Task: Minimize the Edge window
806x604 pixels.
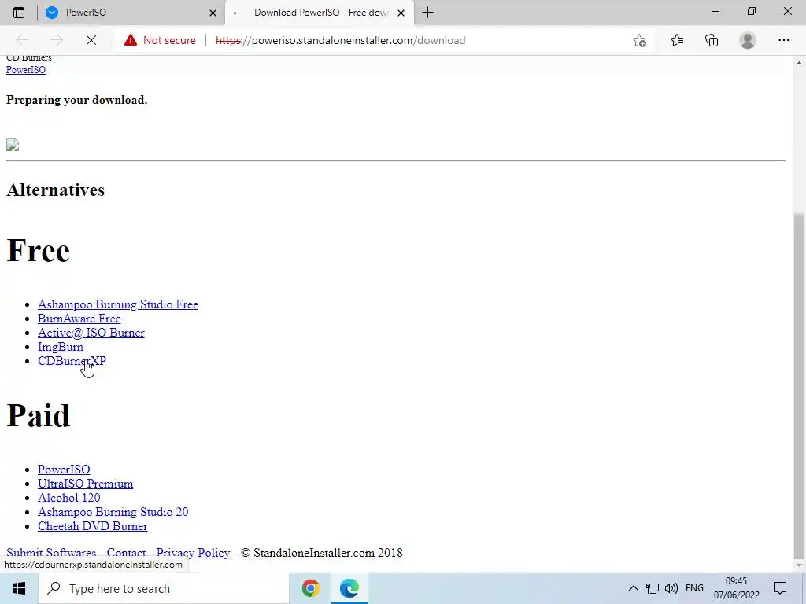Action: click(x=715, y=12)
